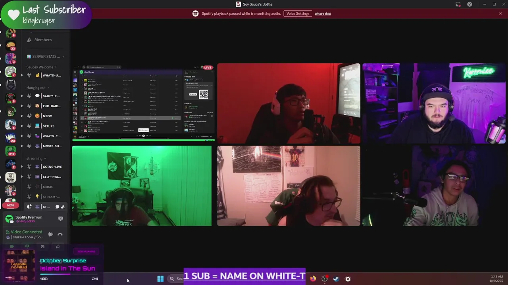
Task: Open Firefox from the taskbar
Action: click(x=313, y=279)
